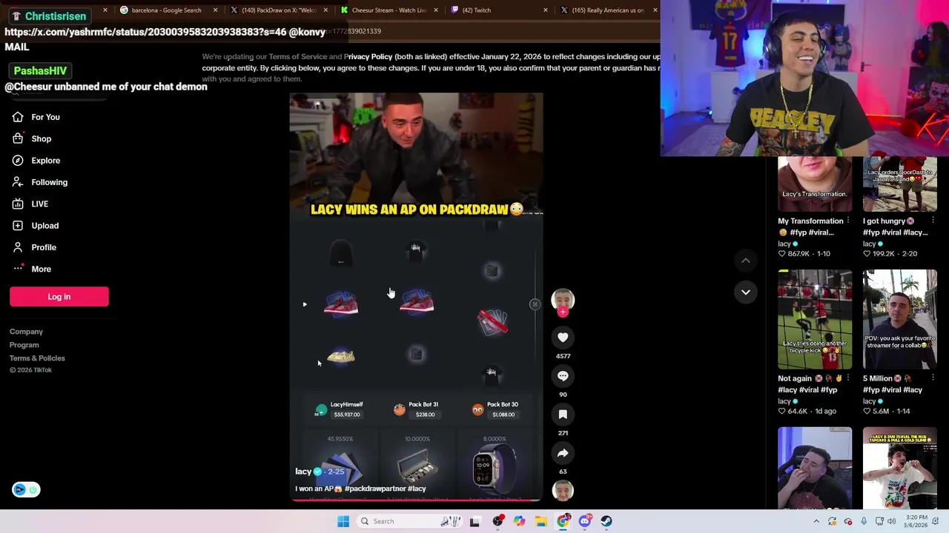Open options for 'I got hungry' video
This screenshot has height=533, width=949.
tap(932, 221)
